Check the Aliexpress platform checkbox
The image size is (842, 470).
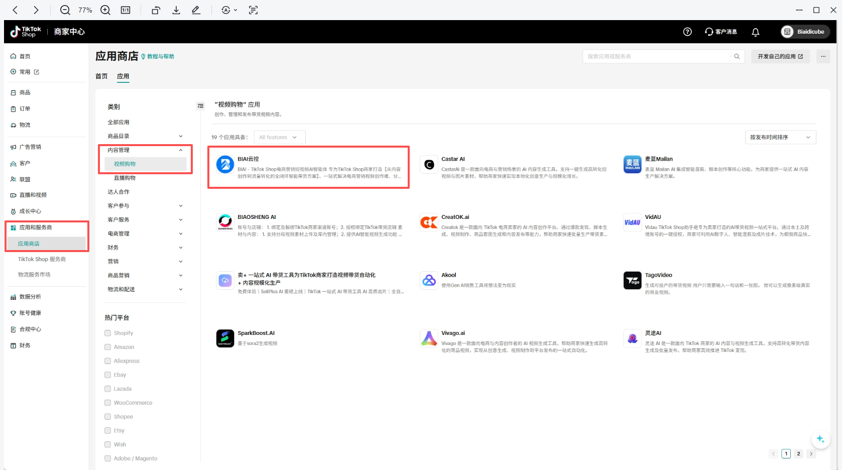point(107,361)
